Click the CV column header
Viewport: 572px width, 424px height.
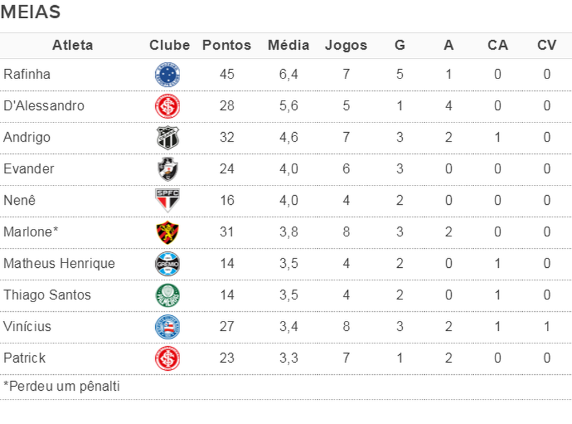point(547,45)
